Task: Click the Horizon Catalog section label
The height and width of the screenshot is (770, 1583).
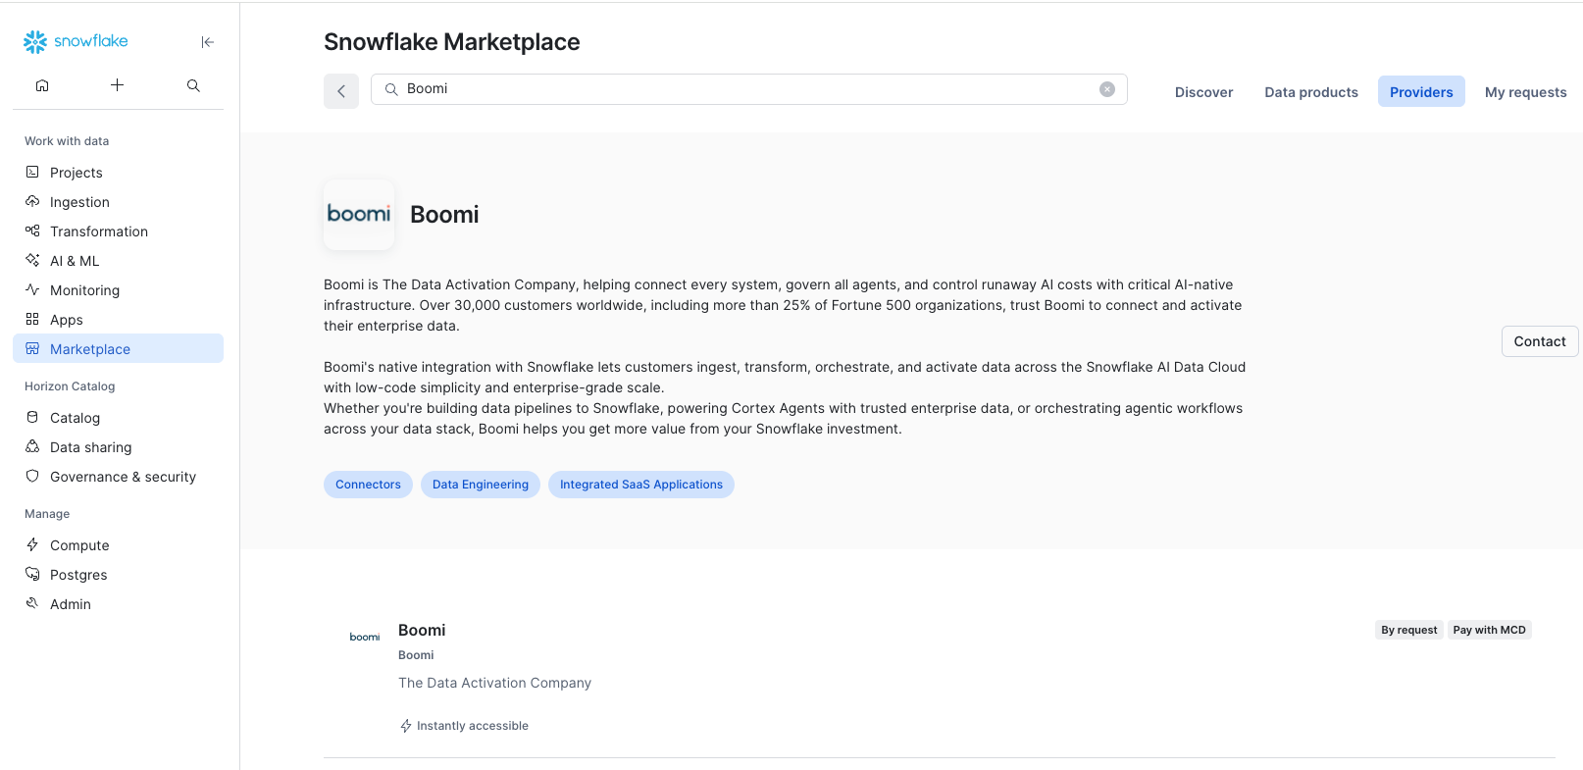Action: (70, 386)
